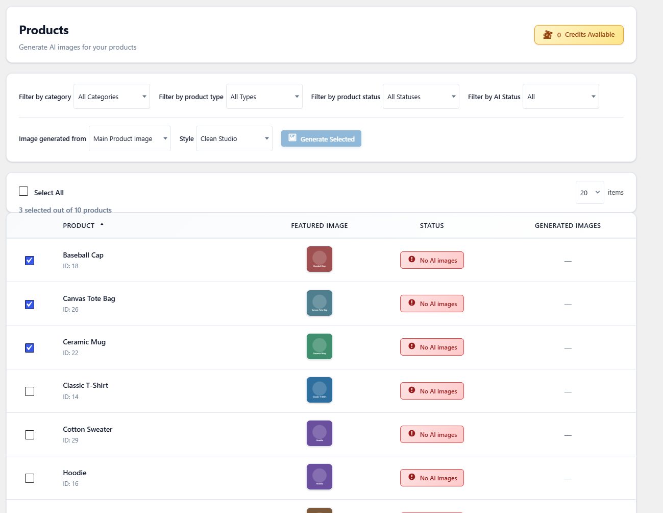Check the Cotton Sweater checkbox
Image resolution: width=663 pixels, height=513 pixels.
click(x=30, y=435)
